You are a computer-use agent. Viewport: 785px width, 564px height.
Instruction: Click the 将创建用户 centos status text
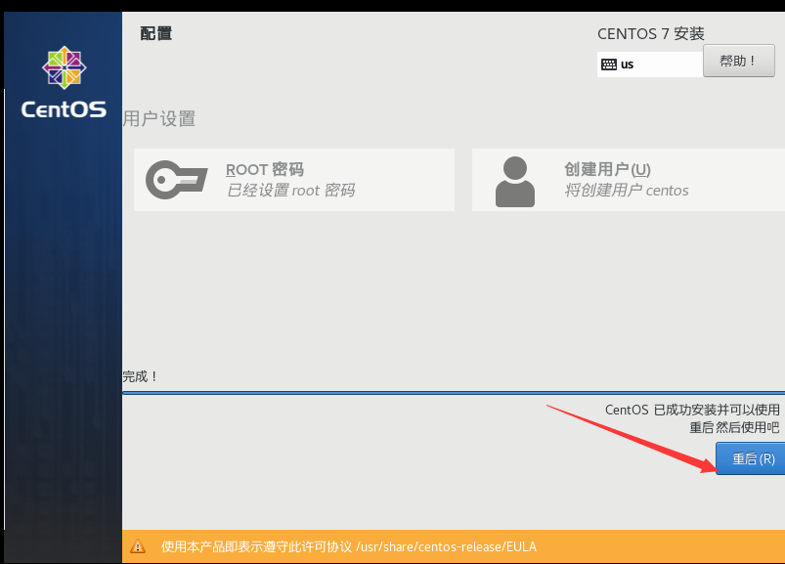[x=627, y=191]
